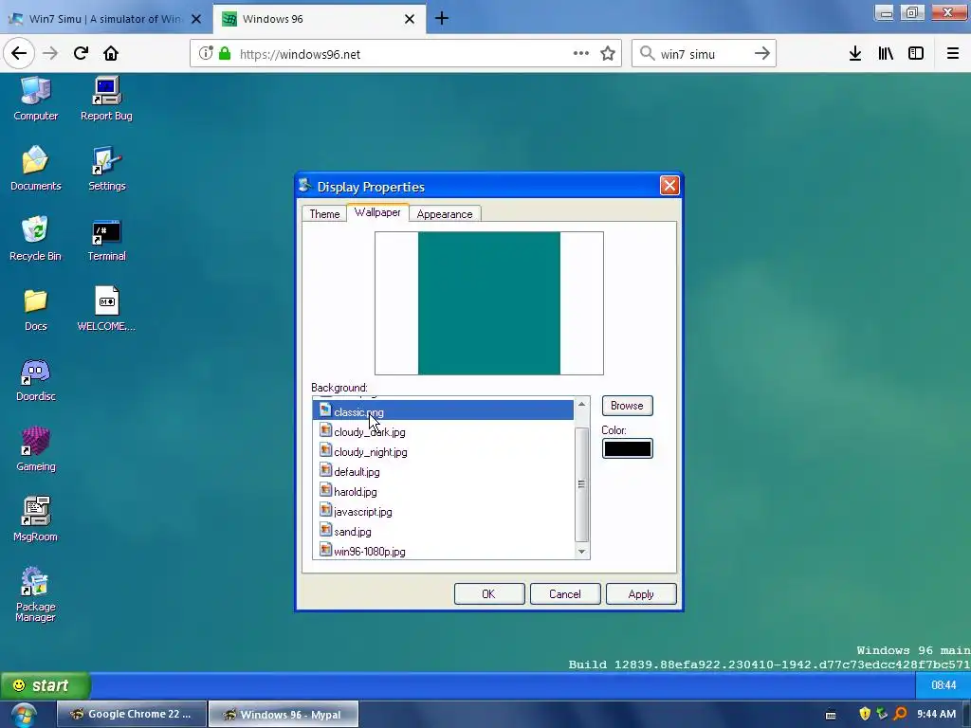Open the Recycle Bin icon
Image resolution: width=971 pixels, height=728 pixels.
(x=35, y=239)
